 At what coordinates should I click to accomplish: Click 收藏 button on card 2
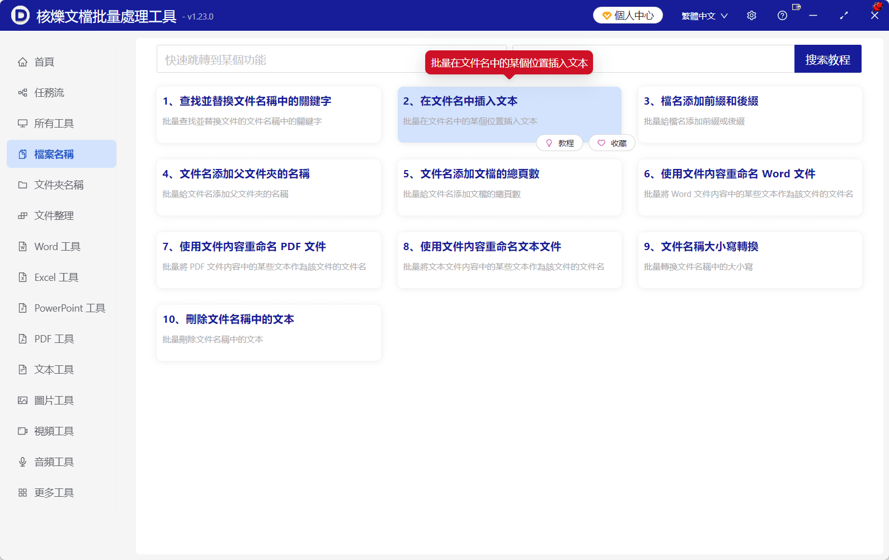[x=612, y=143]
